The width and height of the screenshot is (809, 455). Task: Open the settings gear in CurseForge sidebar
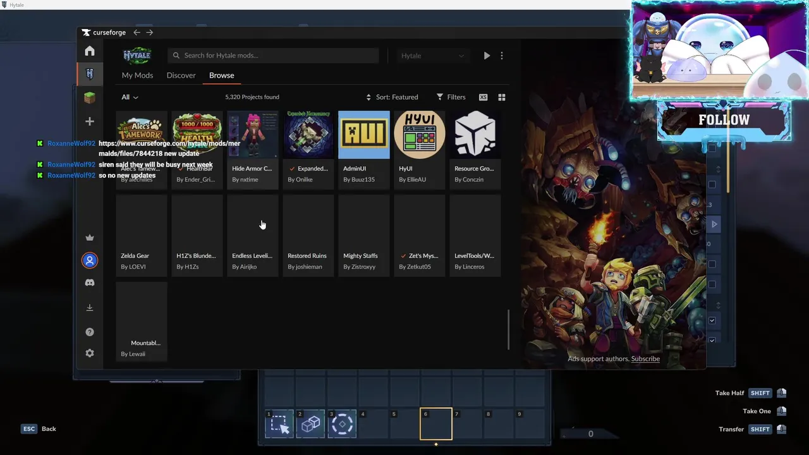point(90,353)
